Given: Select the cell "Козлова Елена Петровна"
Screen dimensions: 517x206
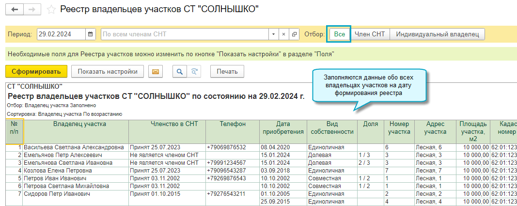Looking at the screenshot, I should [76, 171].
